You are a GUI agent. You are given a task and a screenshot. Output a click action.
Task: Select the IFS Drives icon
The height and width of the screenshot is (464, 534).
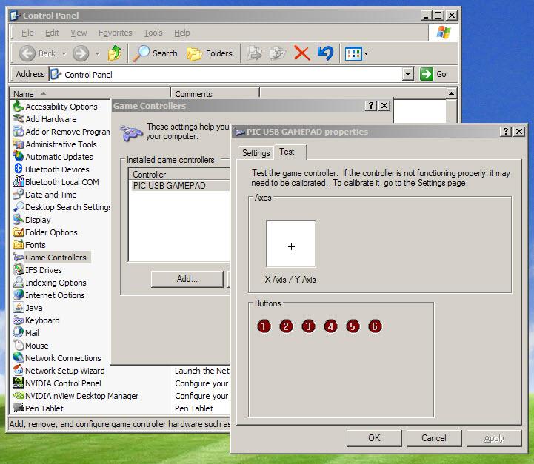pyautogui.click(x=18, y=270)
